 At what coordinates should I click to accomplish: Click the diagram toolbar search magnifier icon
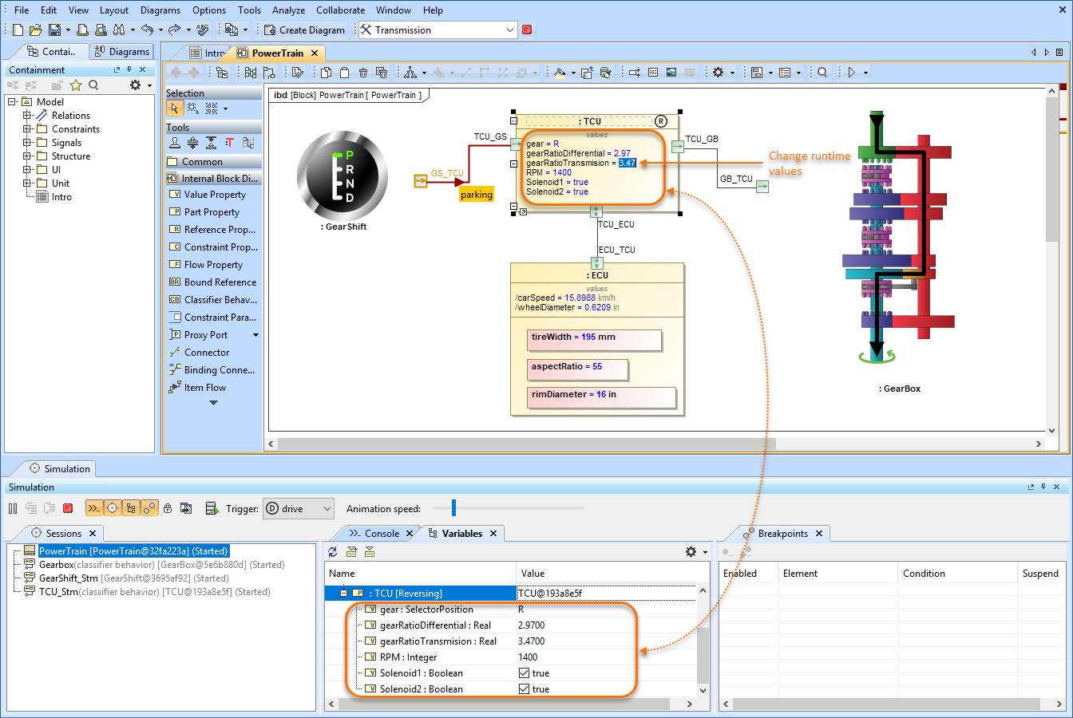pos(822,73)
